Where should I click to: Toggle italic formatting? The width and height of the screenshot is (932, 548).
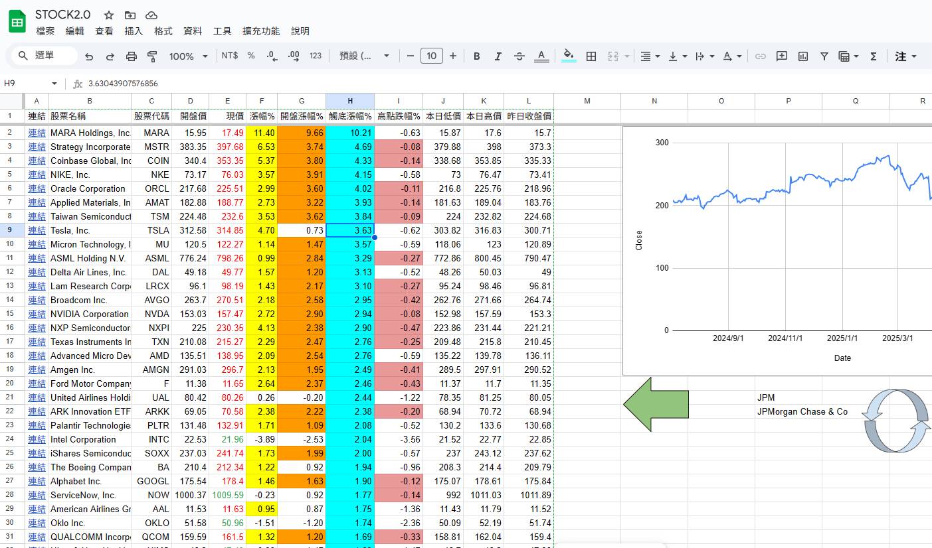pyautogui.click(x=498, y=56)
